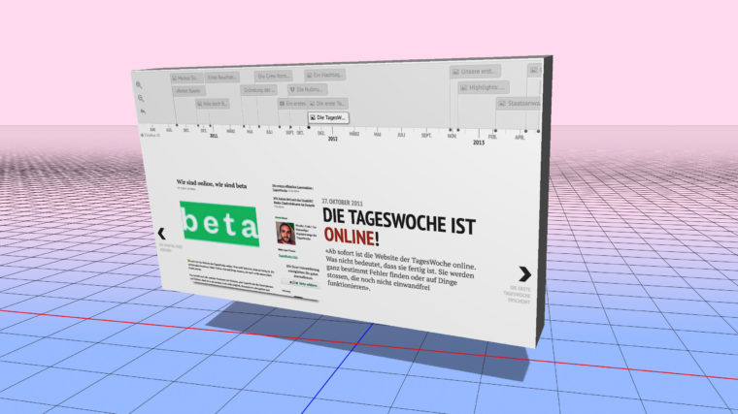
Task: Go to next slide with right chevron
Action: pyautogui.click(x=524, y=273)
